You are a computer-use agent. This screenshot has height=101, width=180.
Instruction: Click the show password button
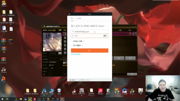[x=105, y=36]
